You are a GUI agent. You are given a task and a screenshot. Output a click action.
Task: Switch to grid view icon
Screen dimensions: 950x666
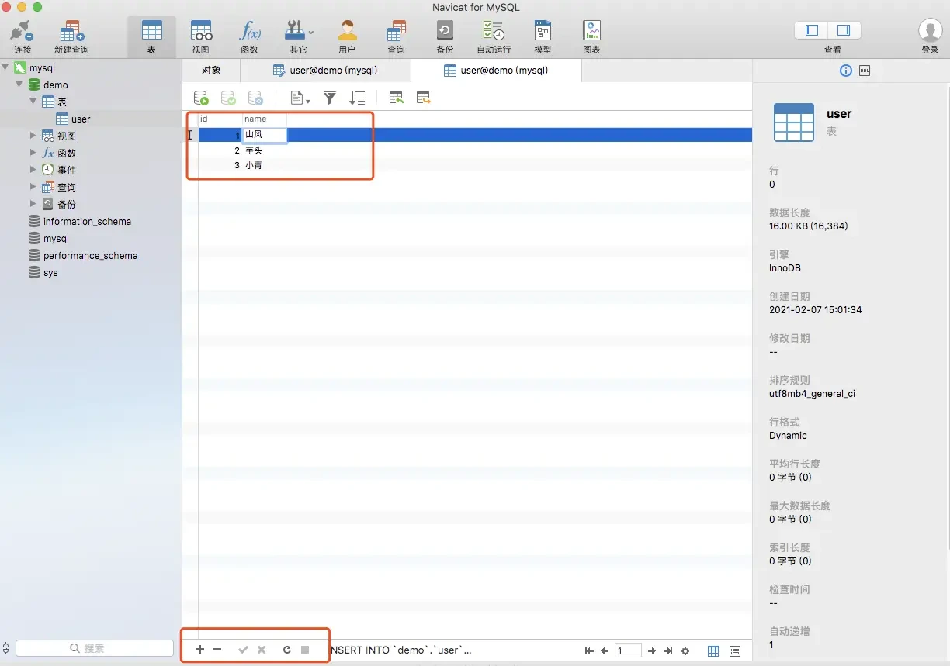(713, 651)
